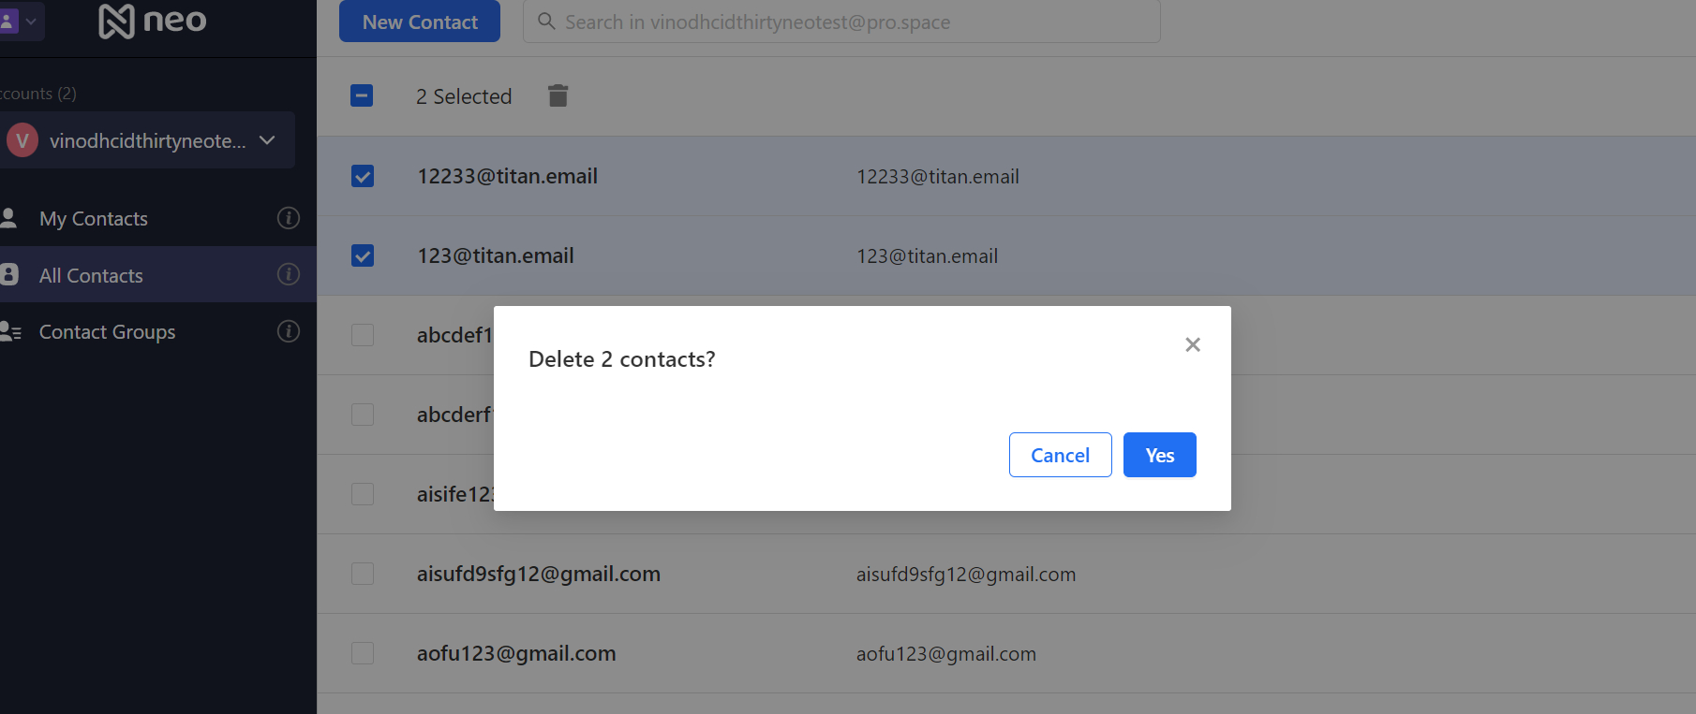The width and height of the screenshot is (1696, 714).
Task: Open My Contacts in sidebar
Action: pos(94,218)
